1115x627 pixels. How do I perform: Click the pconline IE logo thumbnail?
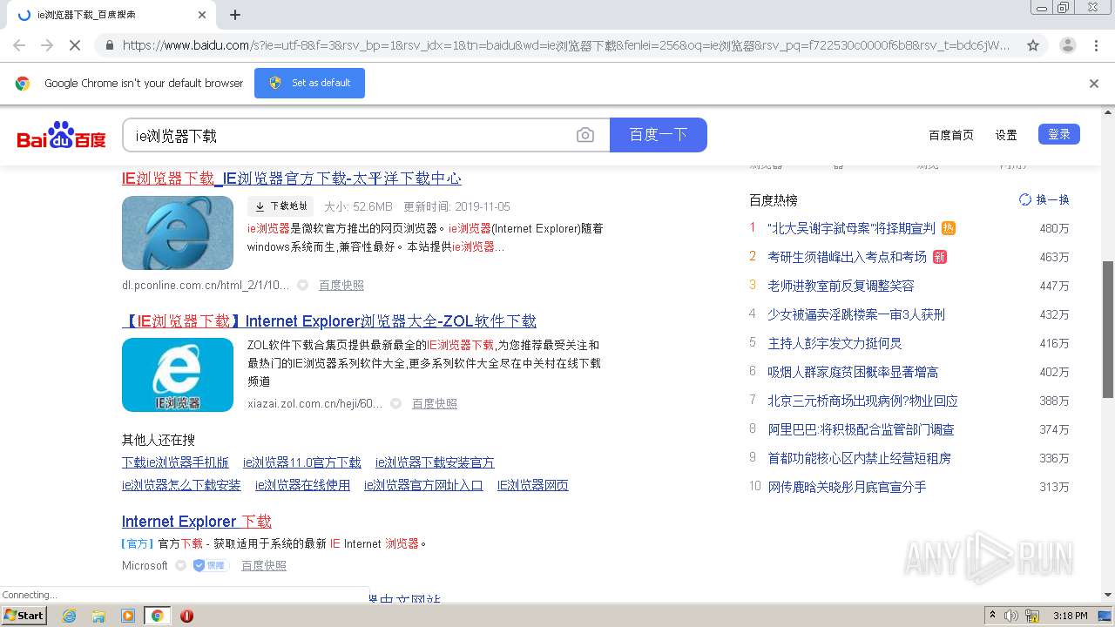(x=178, y=233)
